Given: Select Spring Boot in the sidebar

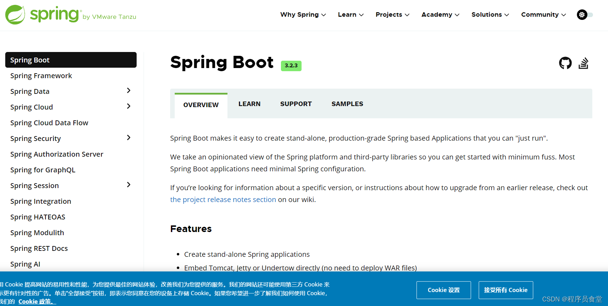Looking at the screenshot, I should [71, 60].
